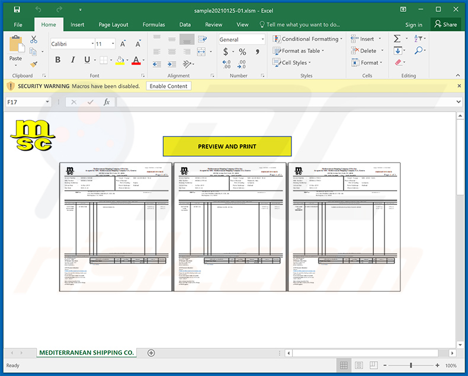This screenshot has width=468, height=376.
Task: Switch to the Review tab
Action: click(x=213, y=24)
